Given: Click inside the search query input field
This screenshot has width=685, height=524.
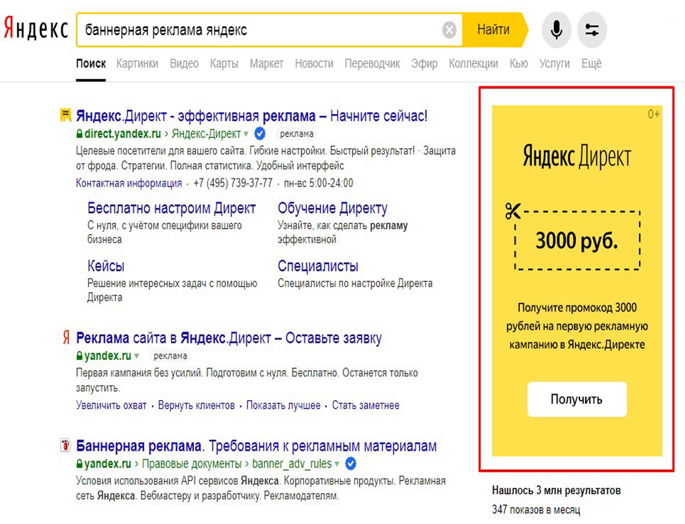Looking at the screenshot, I should click(x=260, y=30).
